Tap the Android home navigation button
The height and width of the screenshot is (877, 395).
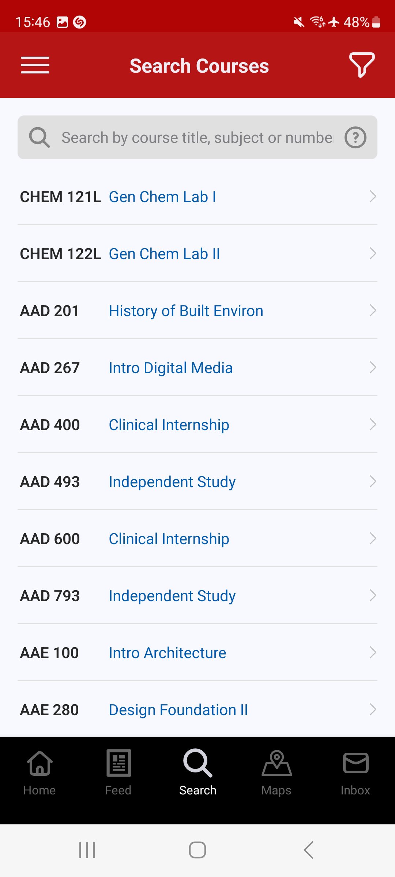click(x=197, y=850)
